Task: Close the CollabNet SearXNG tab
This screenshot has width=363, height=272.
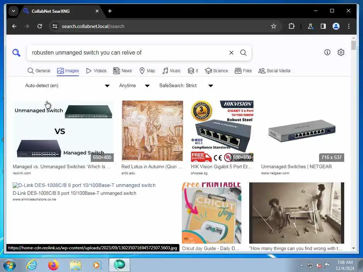Action: point(97,11)
